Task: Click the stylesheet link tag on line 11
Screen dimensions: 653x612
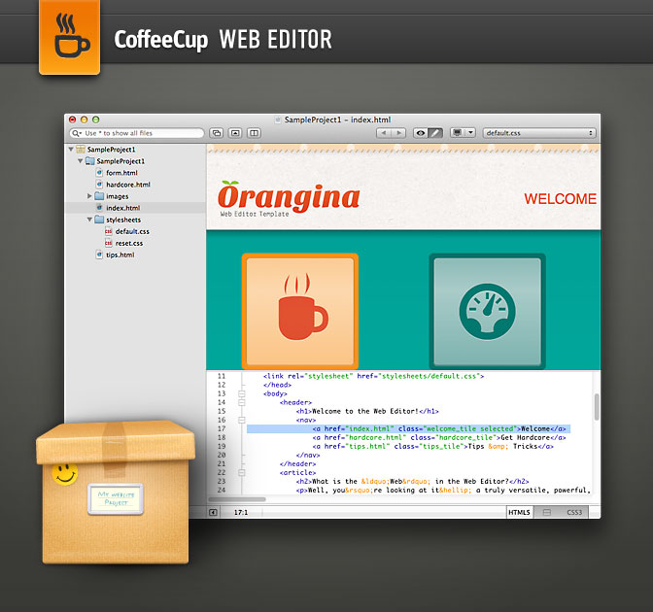Action: (x=373, y=376)
